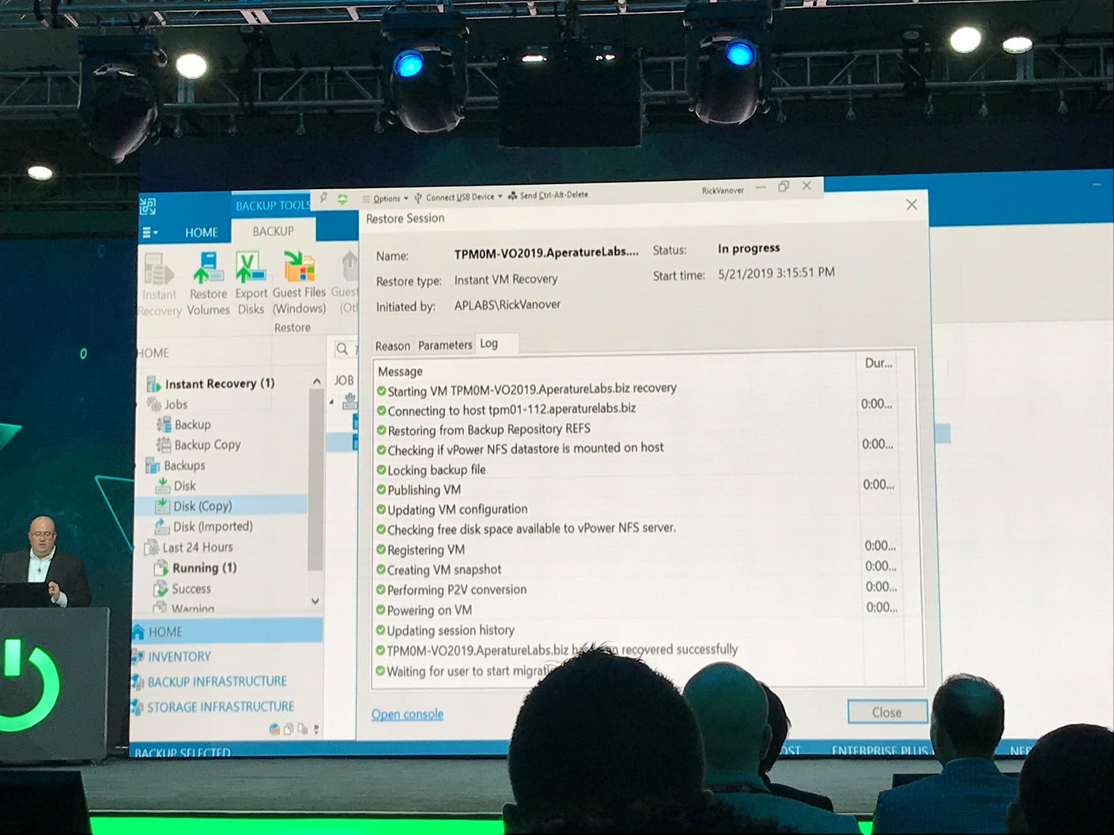This screenshot has width=1114, height=835.
Task: Click the HOME pane house icon
Action: coord(139,632)
